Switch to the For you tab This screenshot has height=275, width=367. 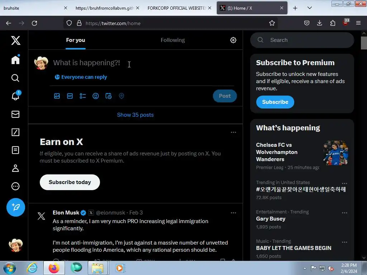click(76, 40)
